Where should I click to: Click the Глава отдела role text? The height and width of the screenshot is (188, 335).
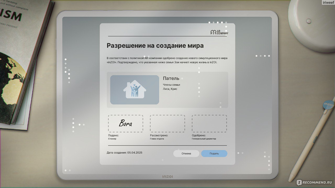tap(157, 139)
